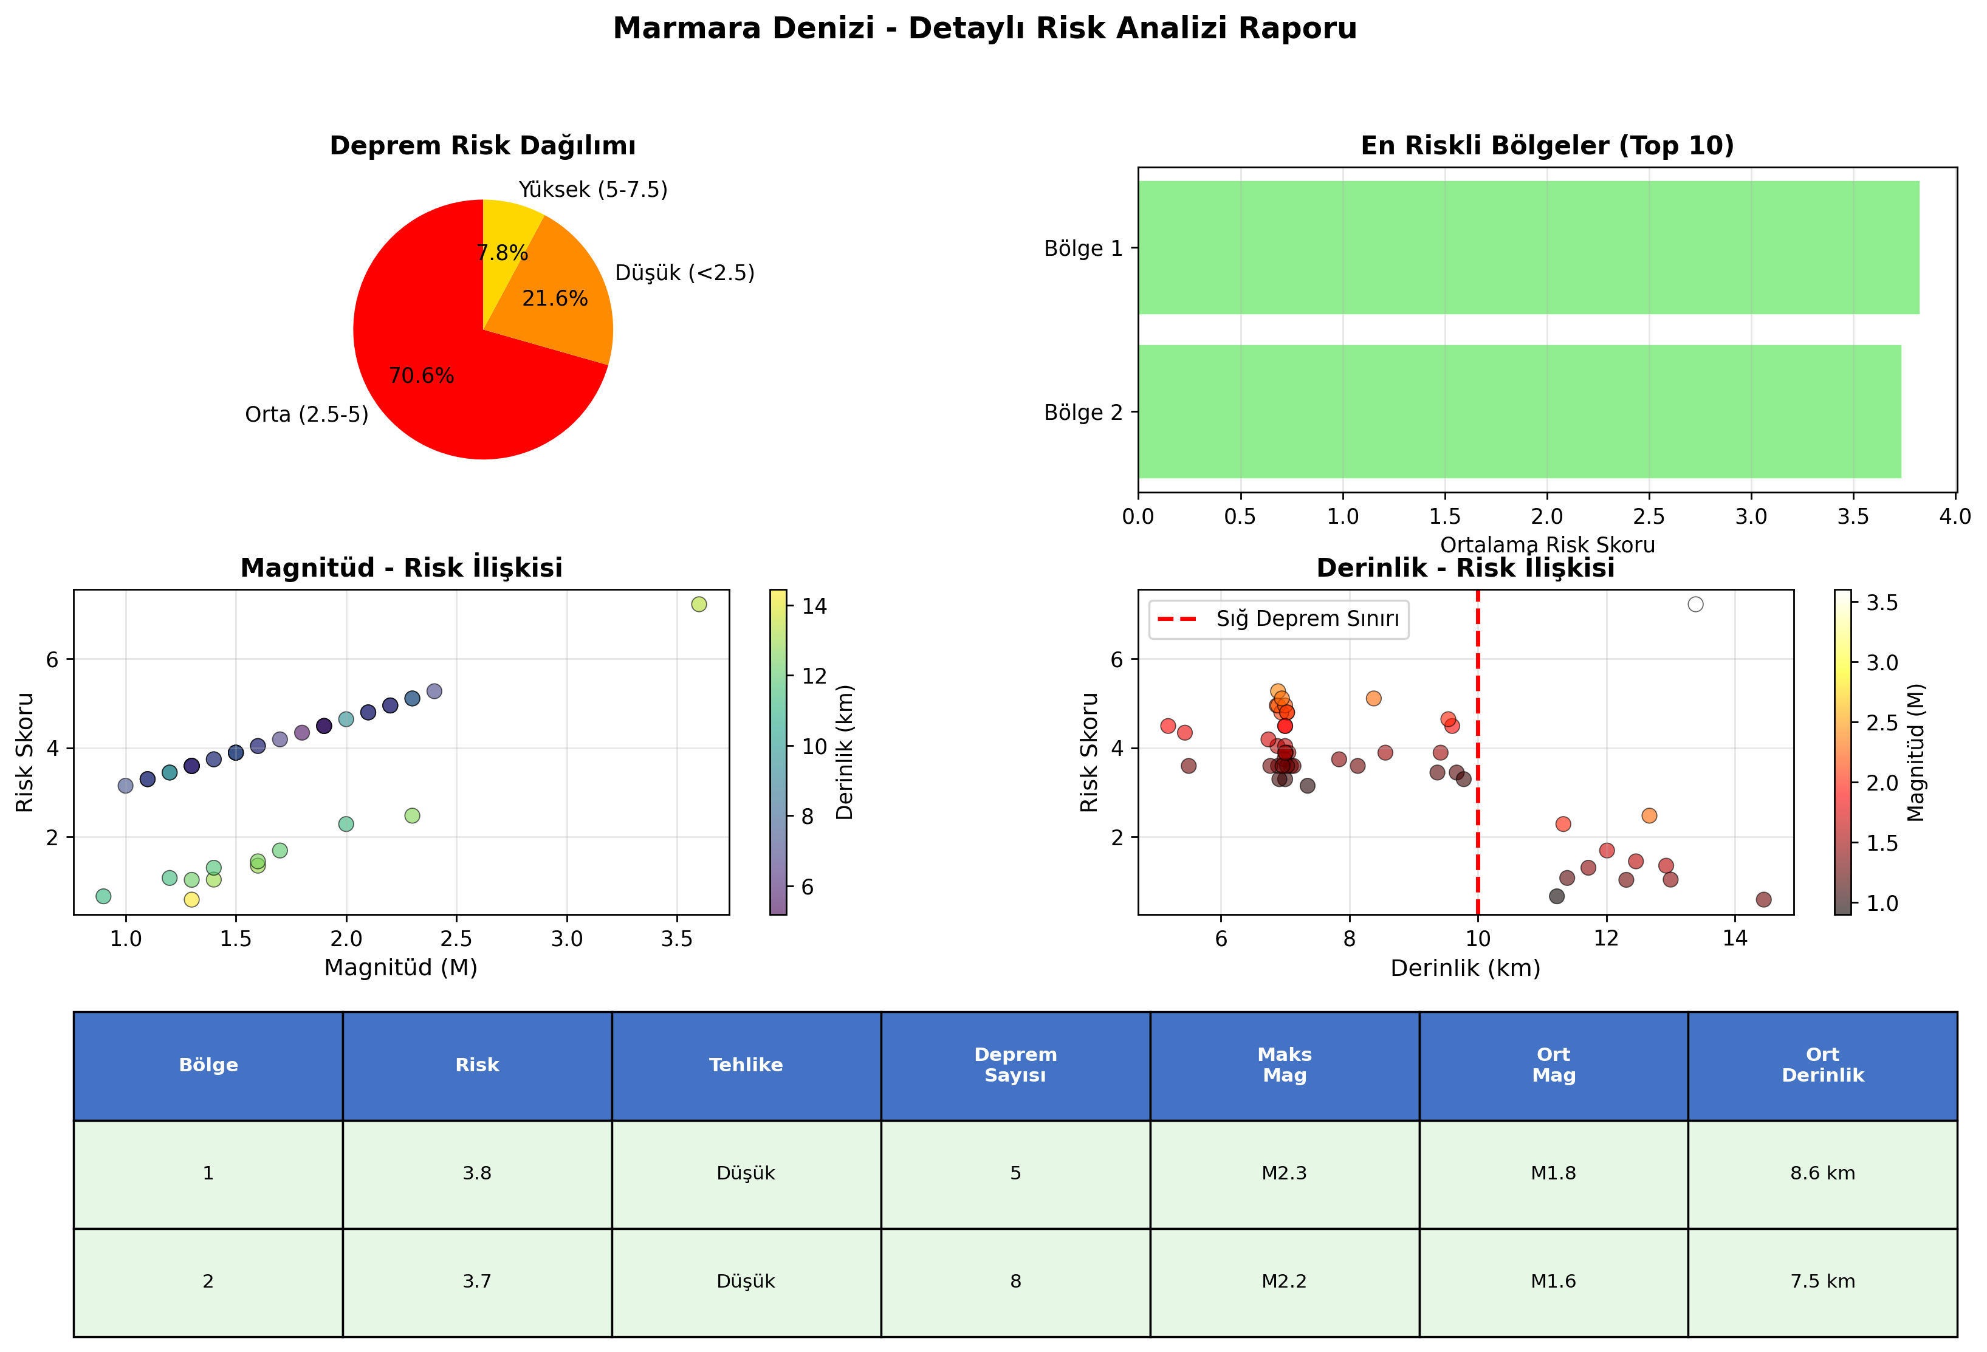Click the main title 'Marmara Denizi - Detaylı Risk Analizi Raporu'
Screen dimensions: 1987x1352
pos(984,28)
